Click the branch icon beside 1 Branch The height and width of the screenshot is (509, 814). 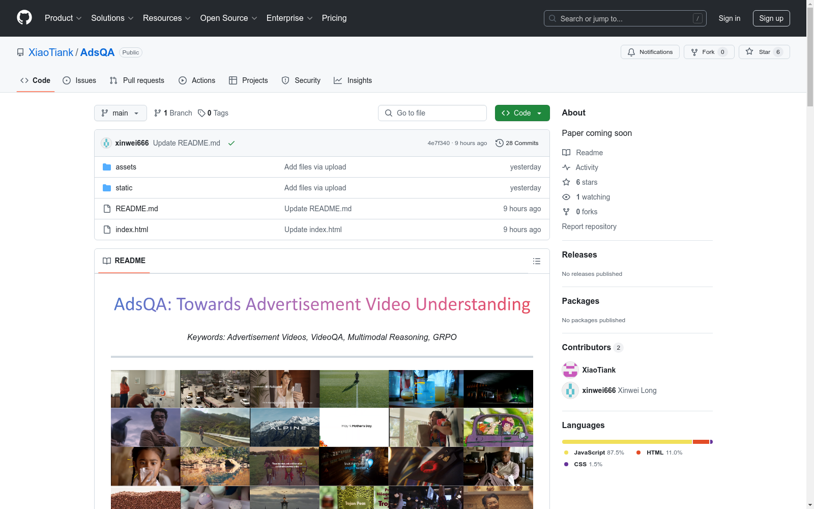tap(158, 113)
